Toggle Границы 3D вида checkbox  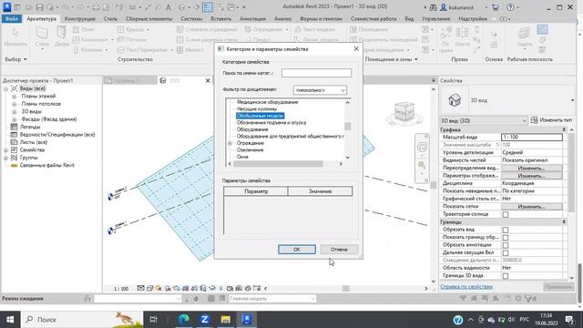506,276
